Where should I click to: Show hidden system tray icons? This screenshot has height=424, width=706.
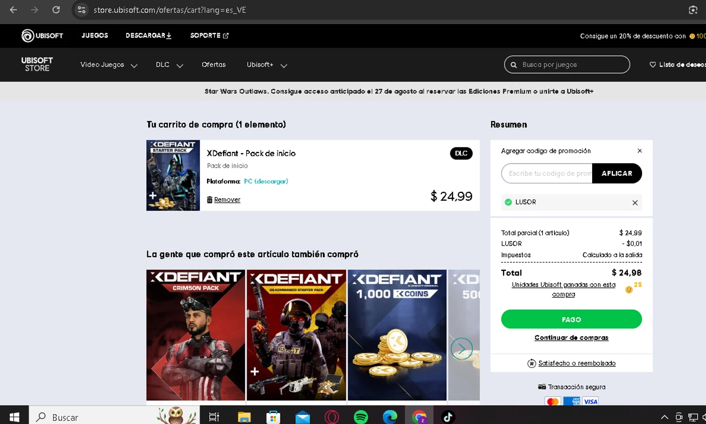click(665, 417)
